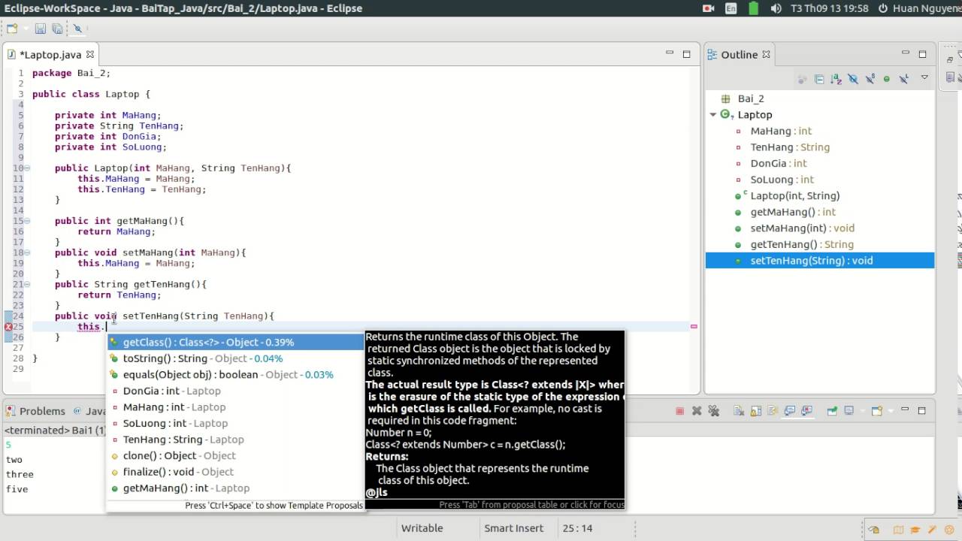
Task: Select getMaHang() : int in Outline
Action: point(793,212)
